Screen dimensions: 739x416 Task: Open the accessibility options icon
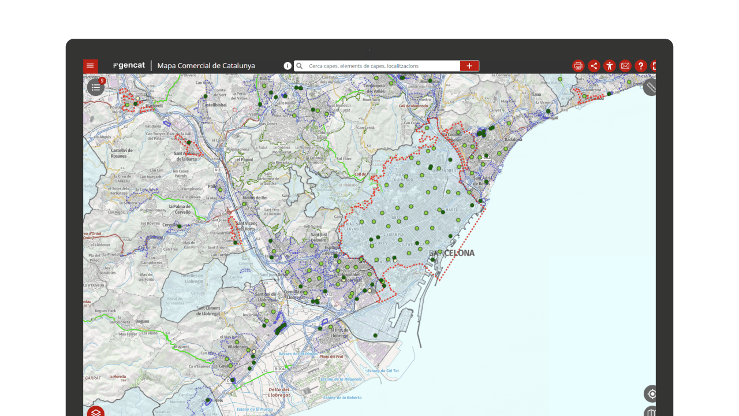pyautogui.click(x=610, y=66)
